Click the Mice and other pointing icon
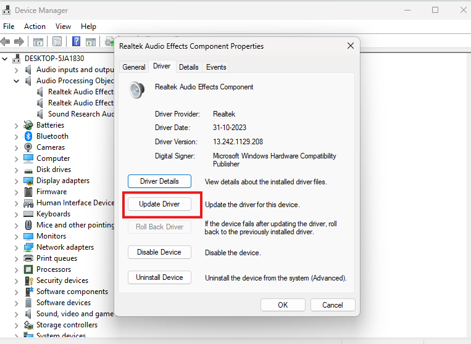 click(28, 225)
